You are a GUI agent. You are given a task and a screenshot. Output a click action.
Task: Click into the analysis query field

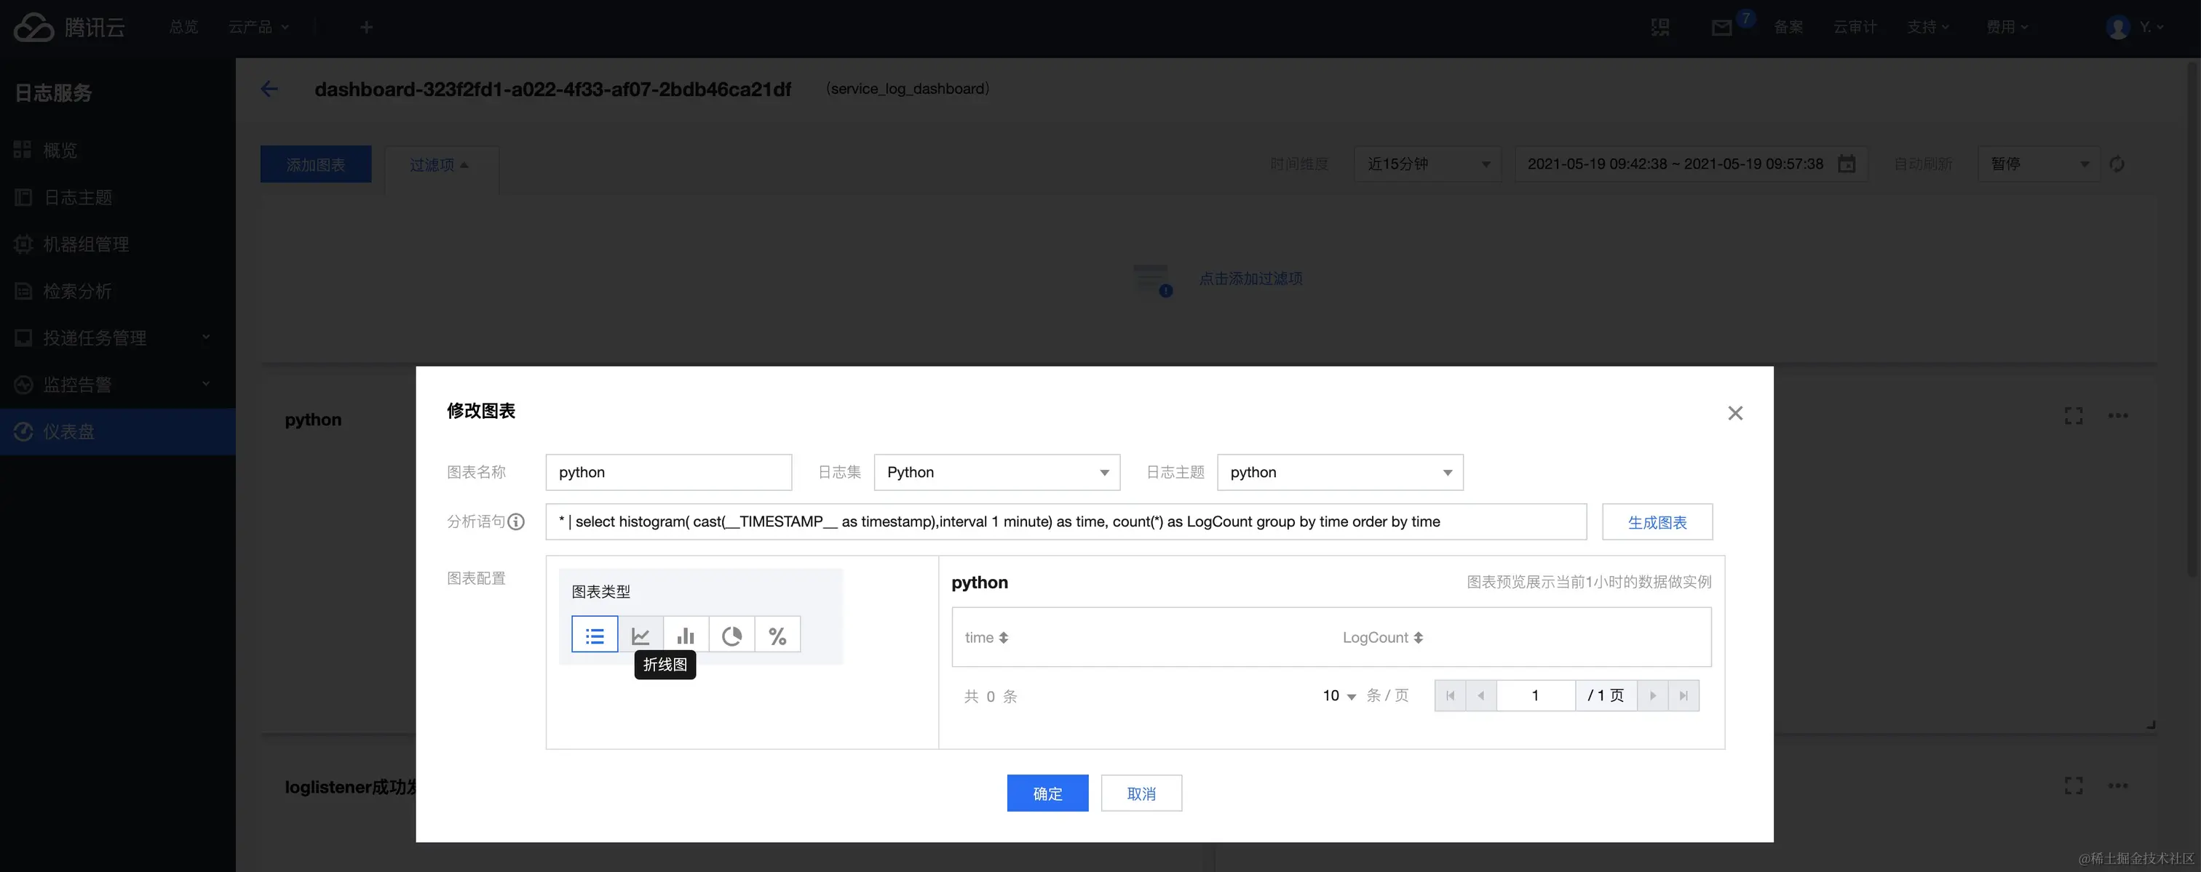1065,522
